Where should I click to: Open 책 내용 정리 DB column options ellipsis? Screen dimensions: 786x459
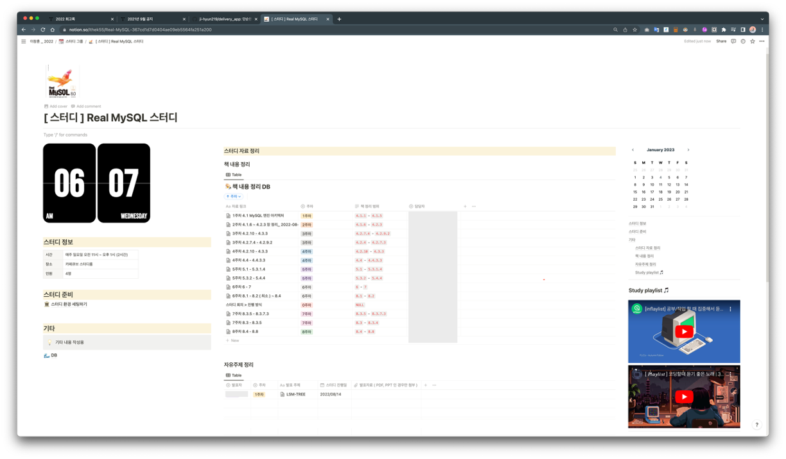point(474,206)
